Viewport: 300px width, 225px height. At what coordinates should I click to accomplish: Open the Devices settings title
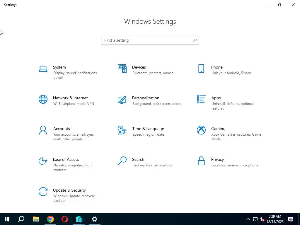coord(139,67)
